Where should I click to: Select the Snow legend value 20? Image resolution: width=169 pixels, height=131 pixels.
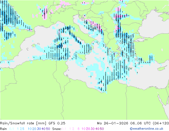(88, 129)
